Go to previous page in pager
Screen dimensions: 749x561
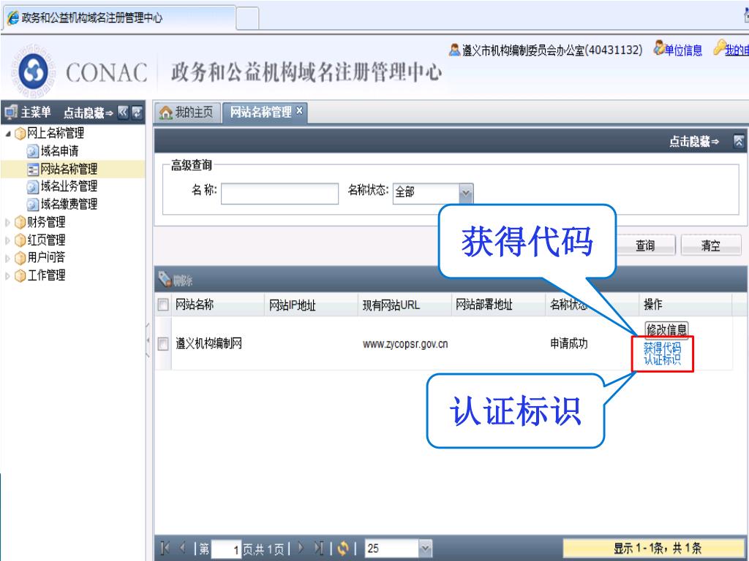(182, 548)
